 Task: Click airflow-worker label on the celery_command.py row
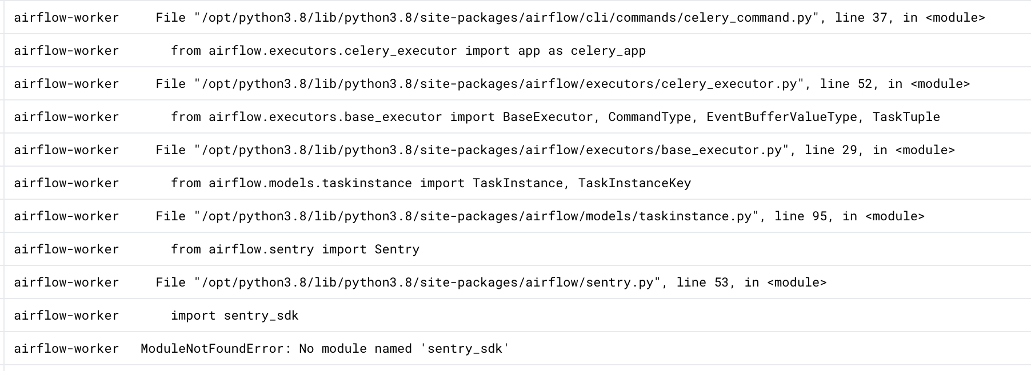click(x=66, y=18)
